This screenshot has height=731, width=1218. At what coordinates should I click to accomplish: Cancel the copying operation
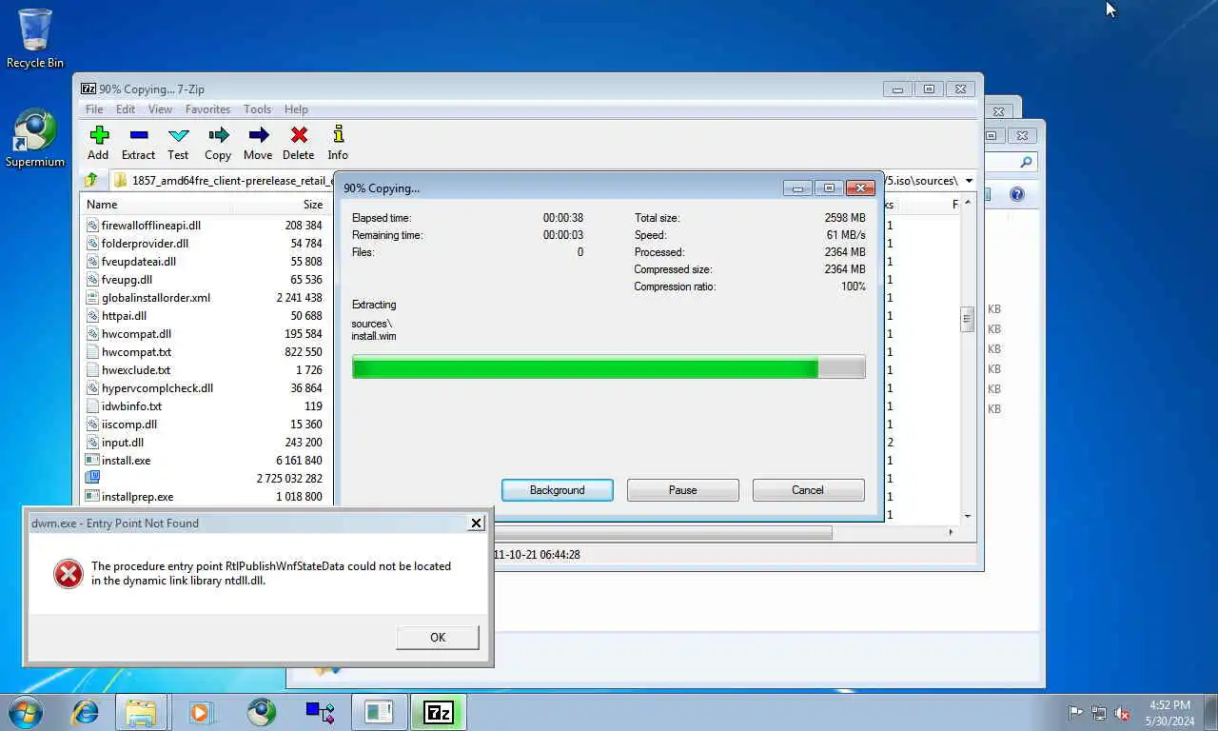pos(808,490)
